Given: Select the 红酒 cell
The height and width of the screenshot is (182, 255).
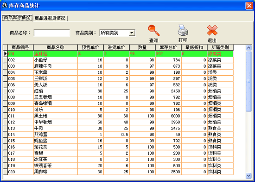Looking at the screenshot, I should pyautogui.click(x=56, y=91).
